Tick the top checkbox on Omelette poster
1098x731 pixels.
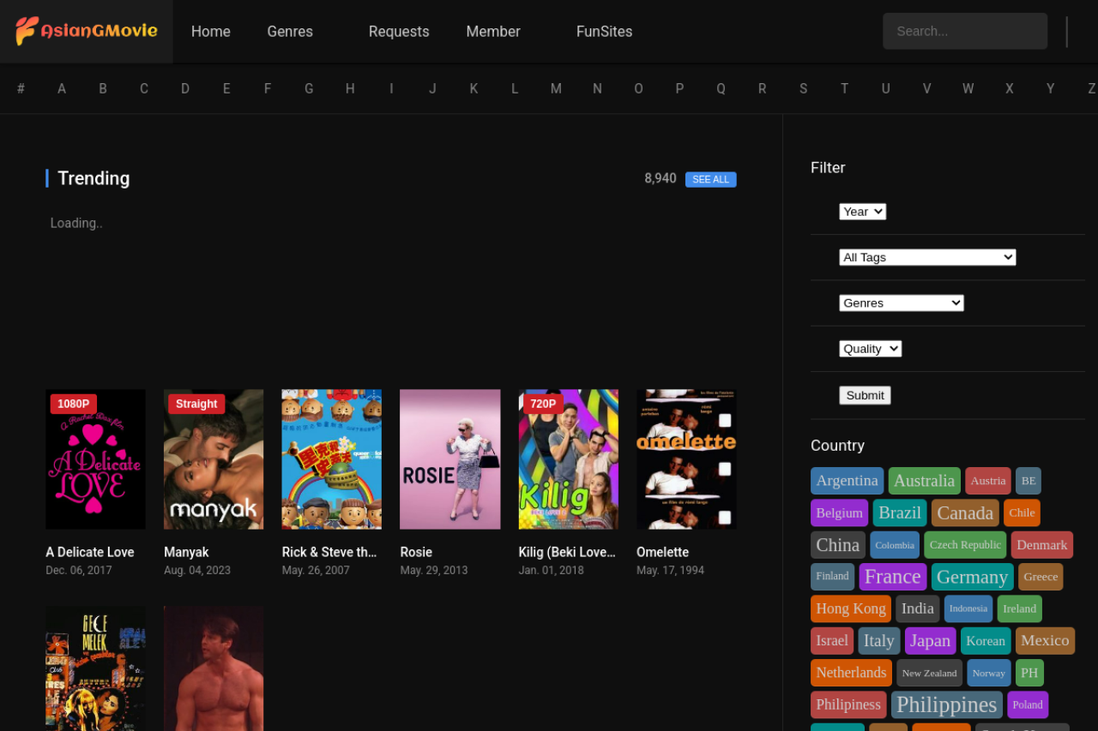pyautogui.click(x=725, y=421)
